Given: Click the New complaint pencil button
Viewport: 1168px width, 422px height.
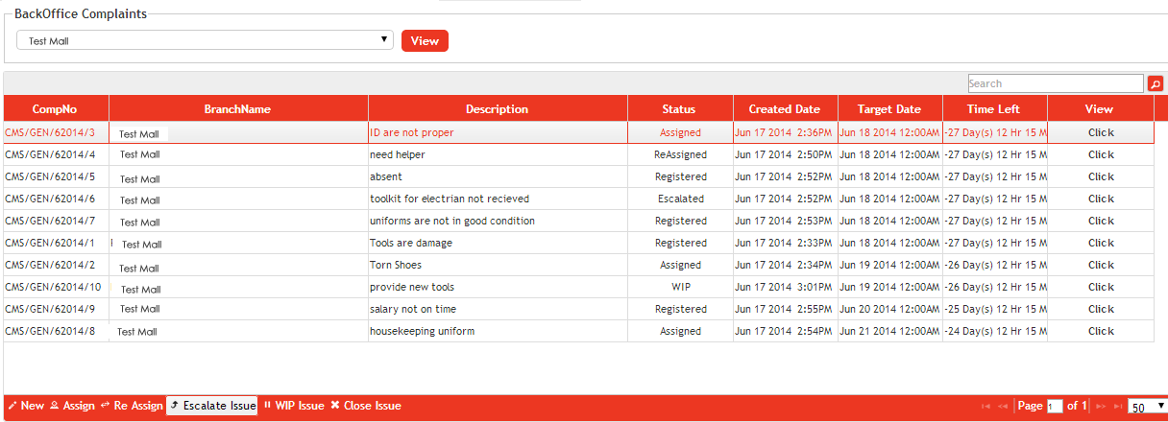Looking at the screenshot, I should (26, 406).
